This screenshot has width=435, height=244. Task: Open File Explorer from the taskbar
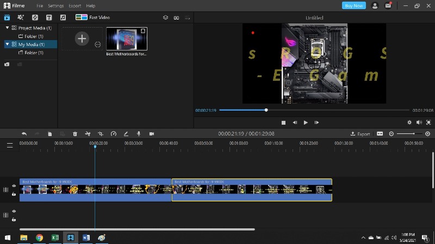(24, 237)
